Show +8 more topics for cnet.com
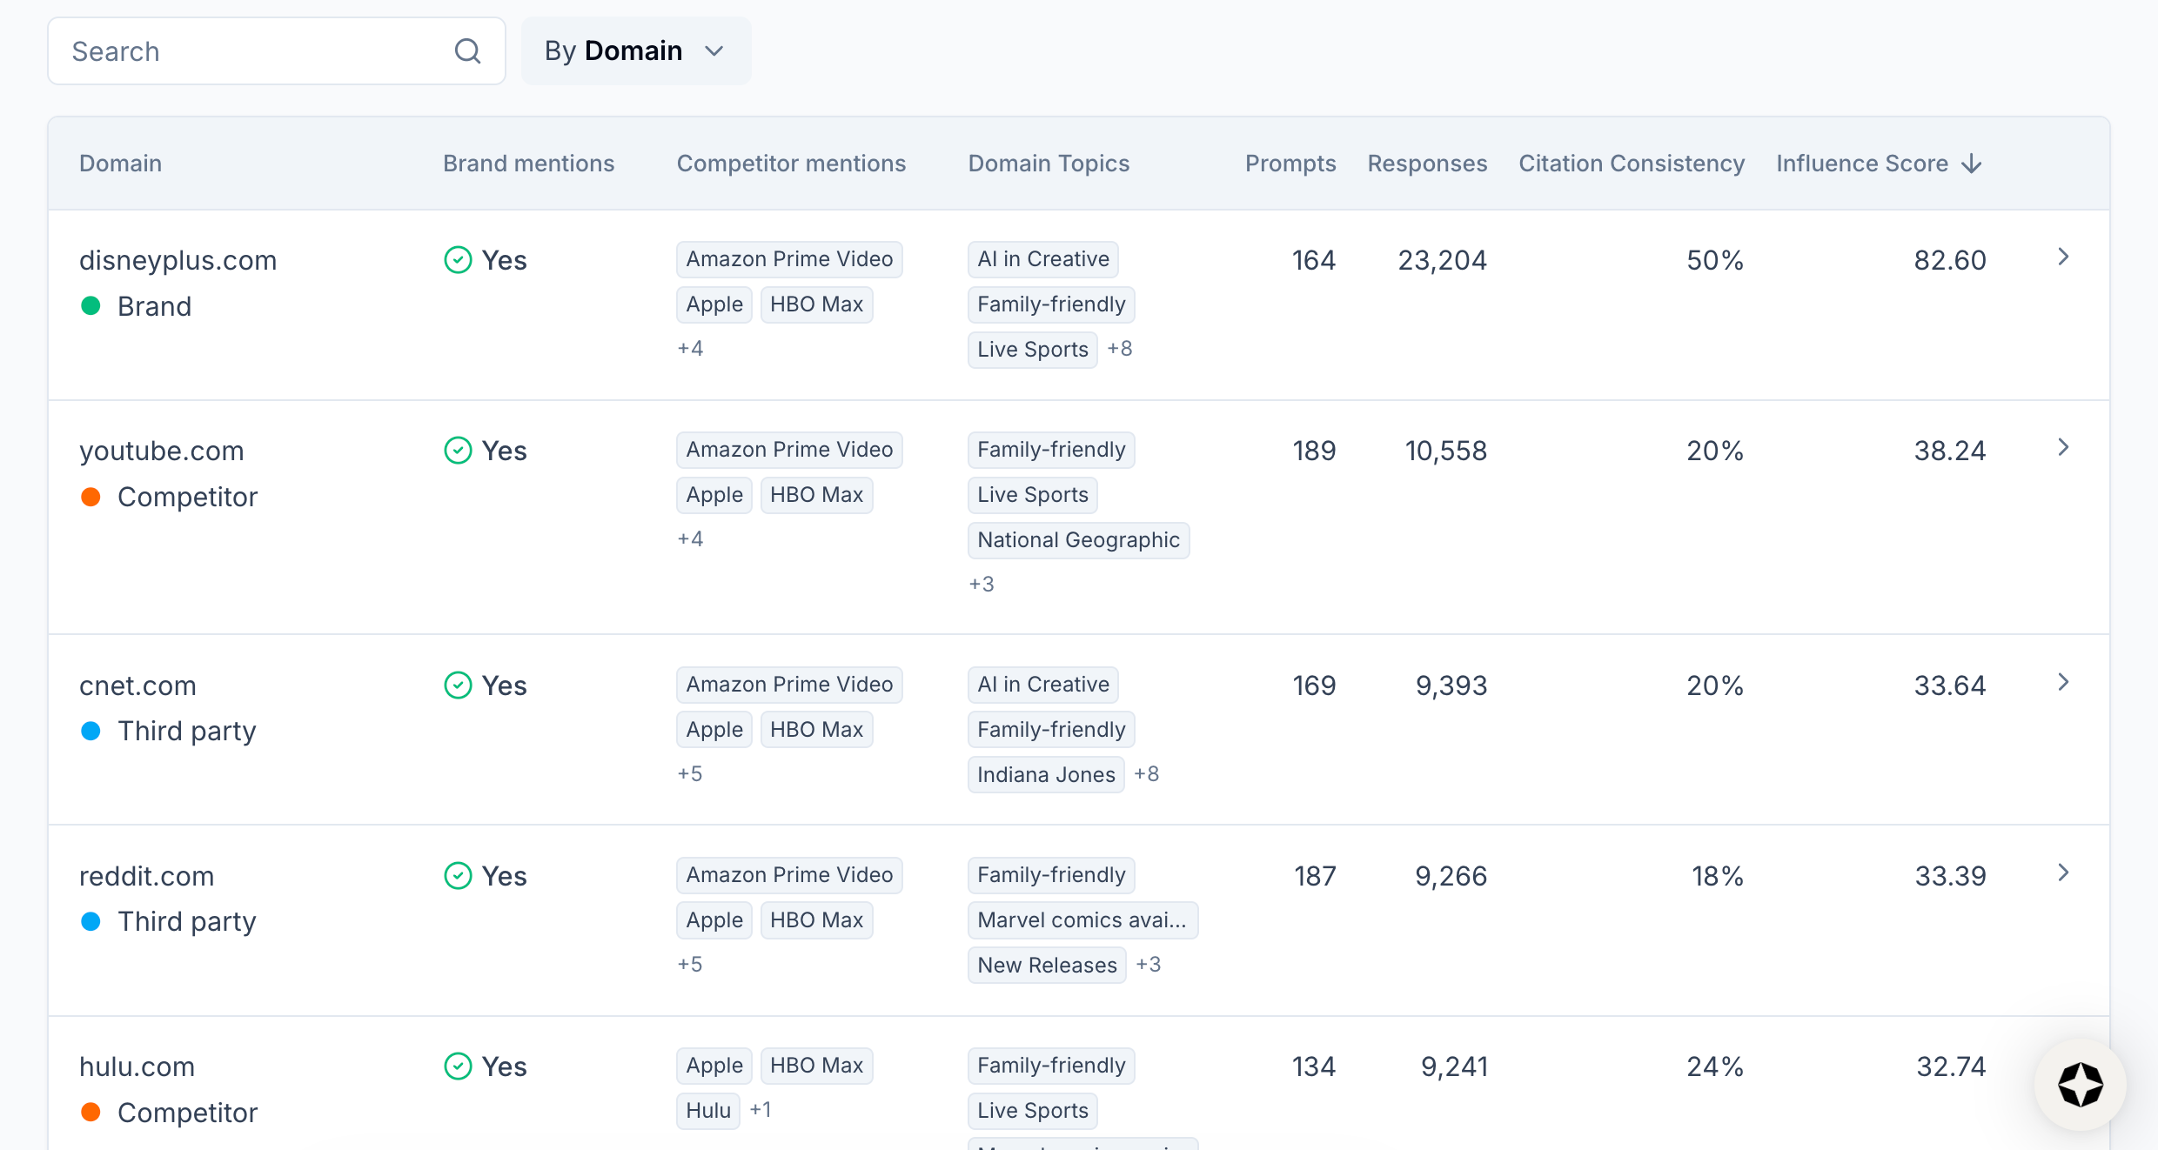This screenshot has width=2158, height=1150. coord(1146,774)
